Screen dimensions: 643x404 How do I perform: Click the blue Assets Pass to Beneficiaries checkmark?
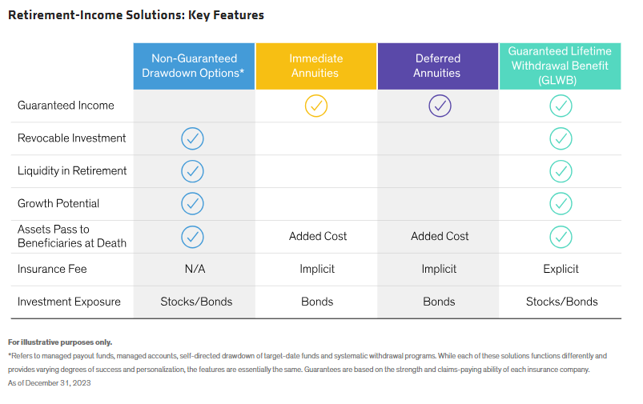pyautogui.click(x=192, y=237)
